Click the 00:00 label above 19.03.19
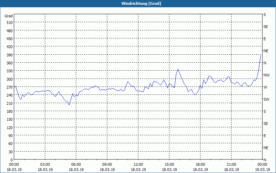Screen dimensions: 276x173 262,165
